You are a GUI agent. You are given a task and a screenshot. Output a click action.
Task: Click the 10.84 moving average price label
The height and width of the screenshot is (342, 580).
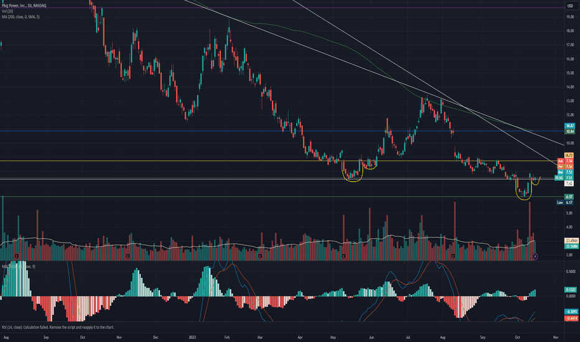tap(569, 132)
